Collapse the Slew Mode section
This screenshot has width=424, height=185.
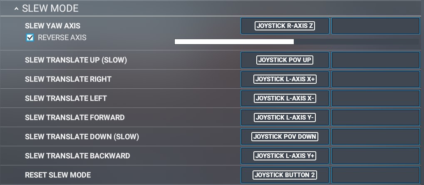click(x=17, y=8)
